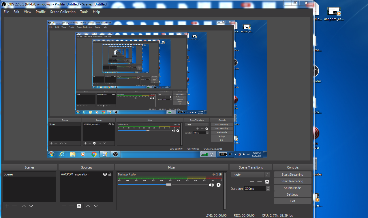Screen dimensions: 368x218
Task: Add a new source in the Sources panel
Action: [64, 206]
